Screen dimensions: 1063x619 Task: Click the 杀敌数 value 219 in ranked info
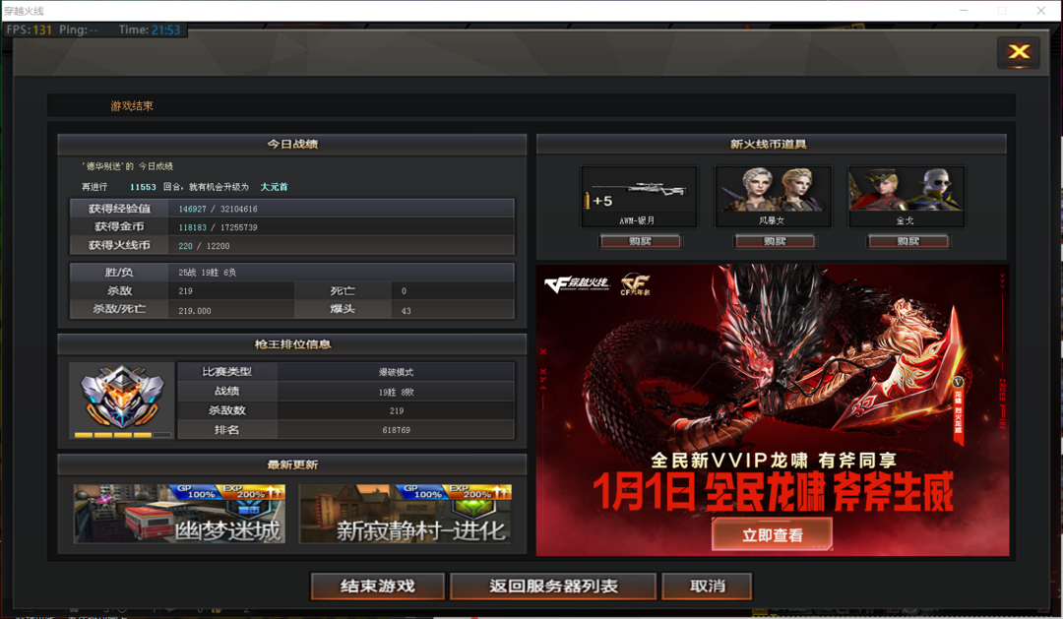coord(397,410)
